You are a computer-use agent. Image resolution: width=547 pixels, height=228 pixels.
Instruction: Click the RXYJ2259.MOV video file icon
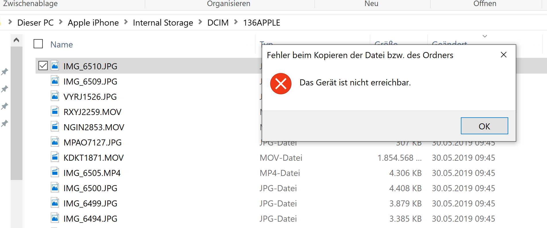tap(55, 112)
